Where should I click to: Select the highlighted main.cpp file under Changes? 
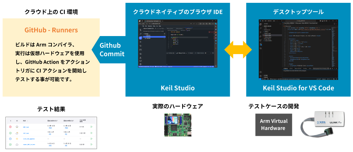pos(154,37)
